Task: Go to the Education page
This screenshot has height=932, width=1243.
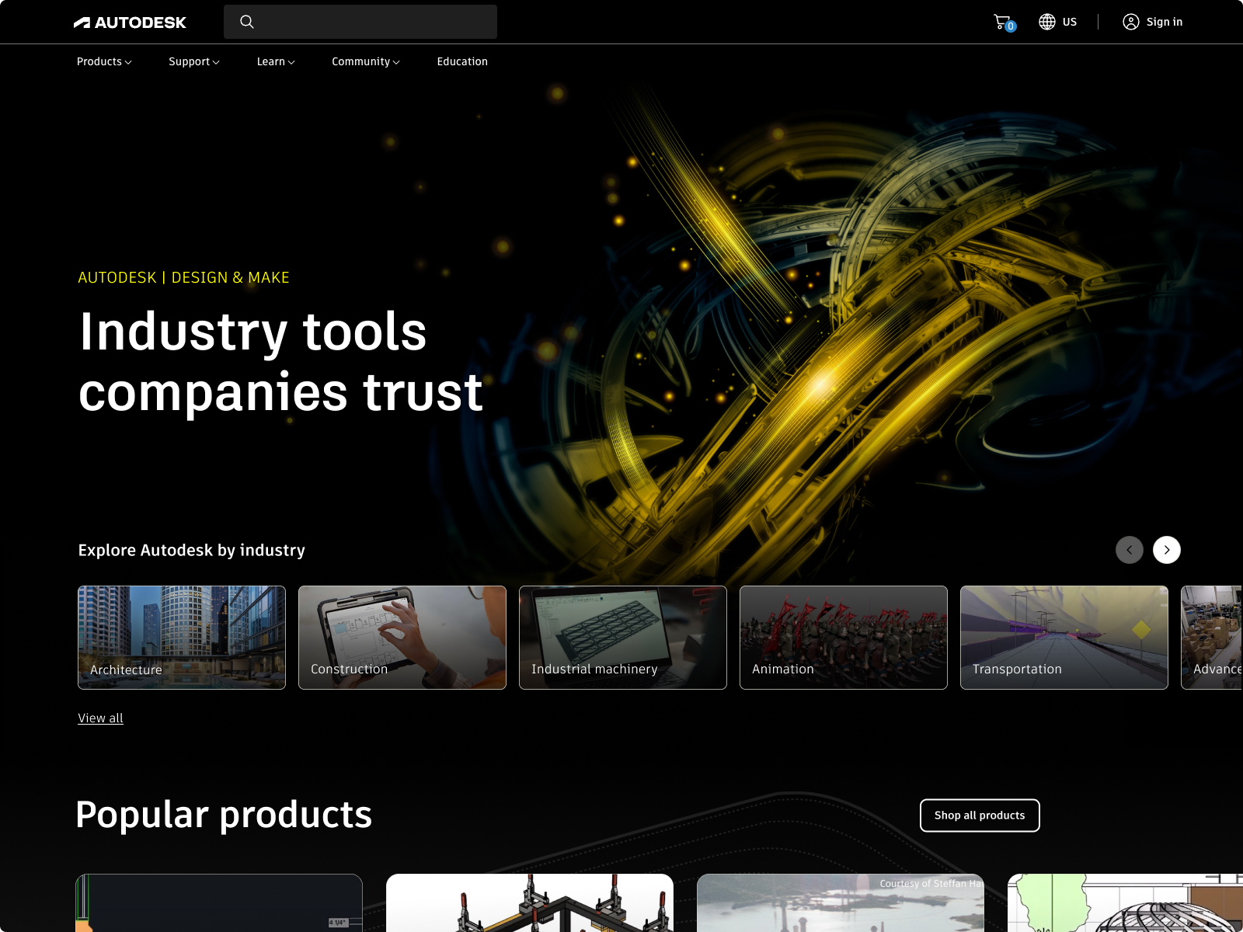Action: [462, 61]
